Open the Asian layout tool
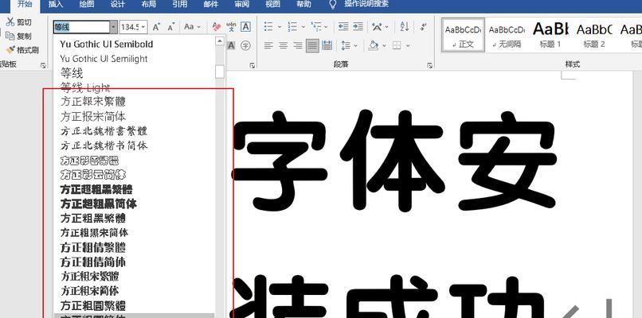 pos(377,27)
